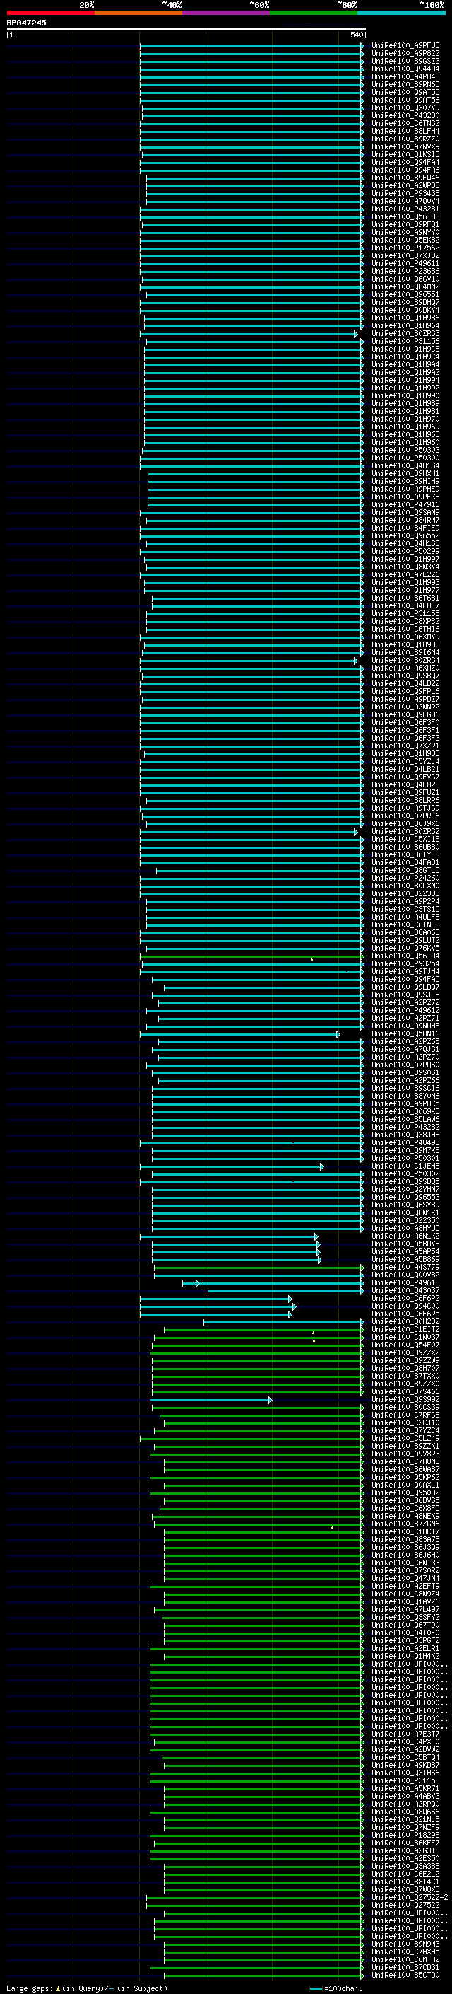Select hit UniRef100_B9M9M3
The width and height of the screenshot is (452, 1994).
(x=405, y=1944)
